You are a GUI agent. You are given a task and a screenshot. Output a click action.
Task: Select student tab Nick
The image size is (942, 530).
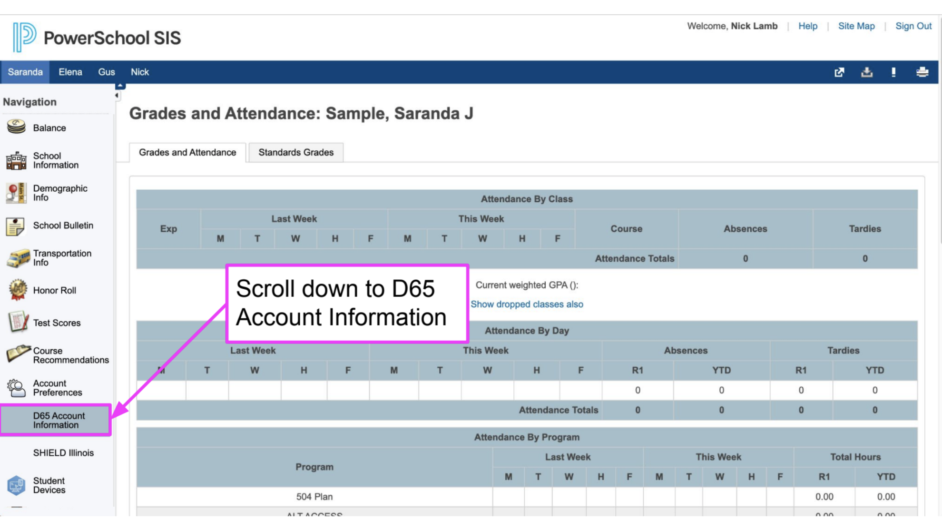point(140,72)
